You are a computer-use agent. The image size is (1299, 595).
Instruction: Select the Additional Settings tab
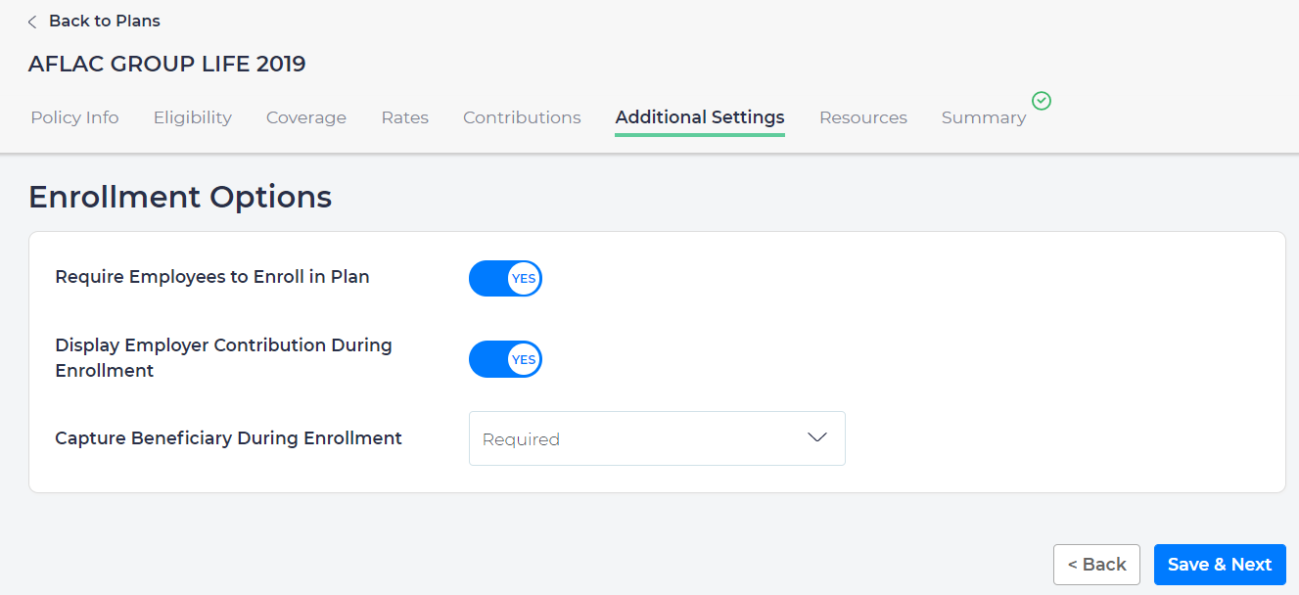700,117
